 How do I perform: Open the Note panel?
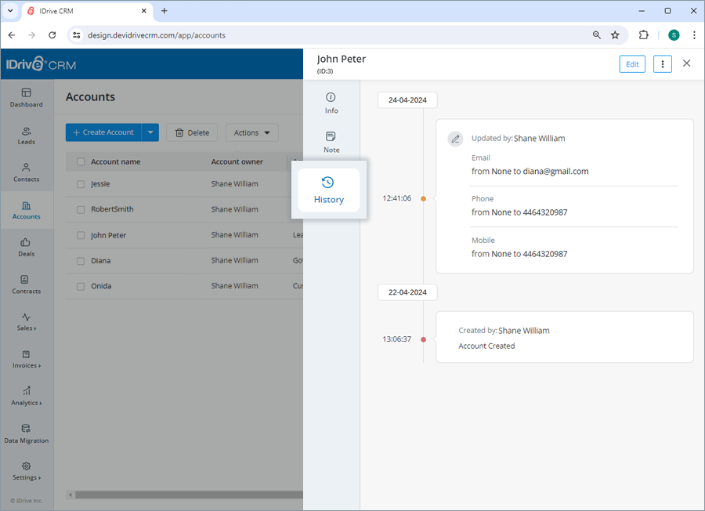[331, 141]
